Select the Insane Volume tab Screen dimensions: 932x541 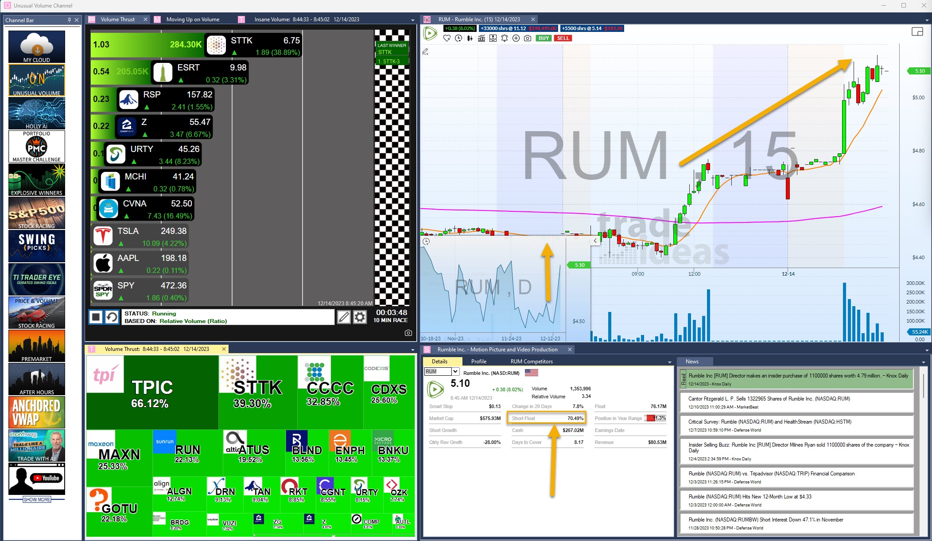307,19
